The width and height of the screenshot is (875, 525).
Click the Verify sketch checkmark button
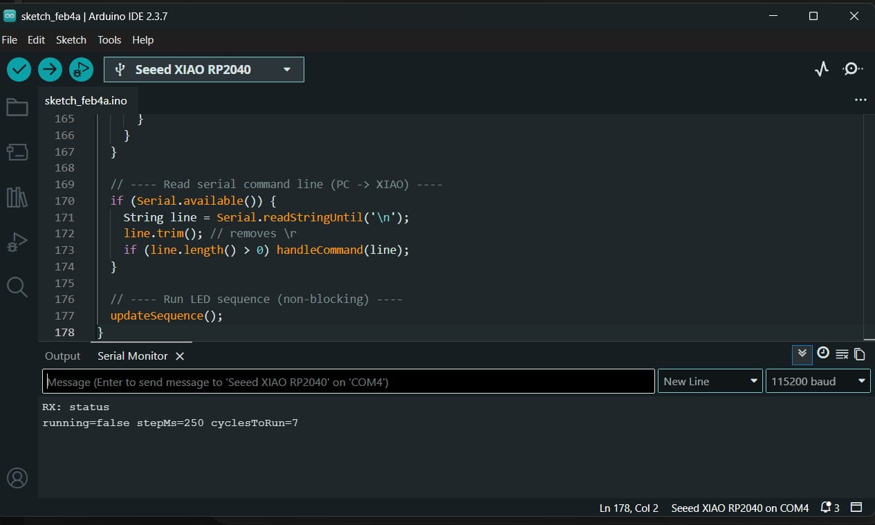[x=19, y=69]
